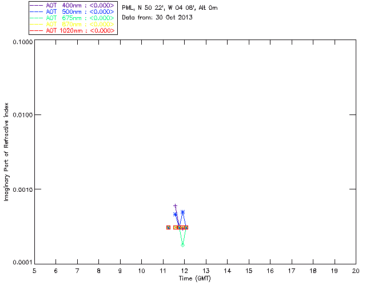Click the x-axis tick label 11
Image resolution: width=366 pixels, height=293 pixels.
click(x=163, y=271)
